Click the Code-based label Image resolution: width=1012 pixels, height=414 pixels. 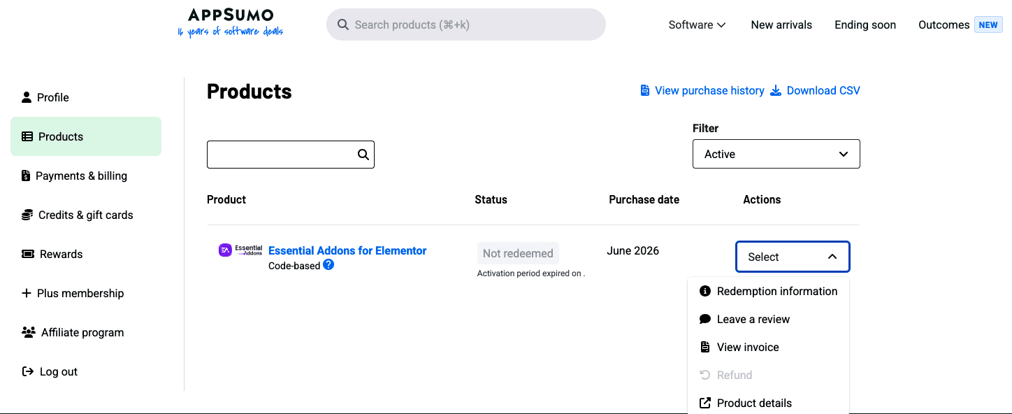point(294,266)
